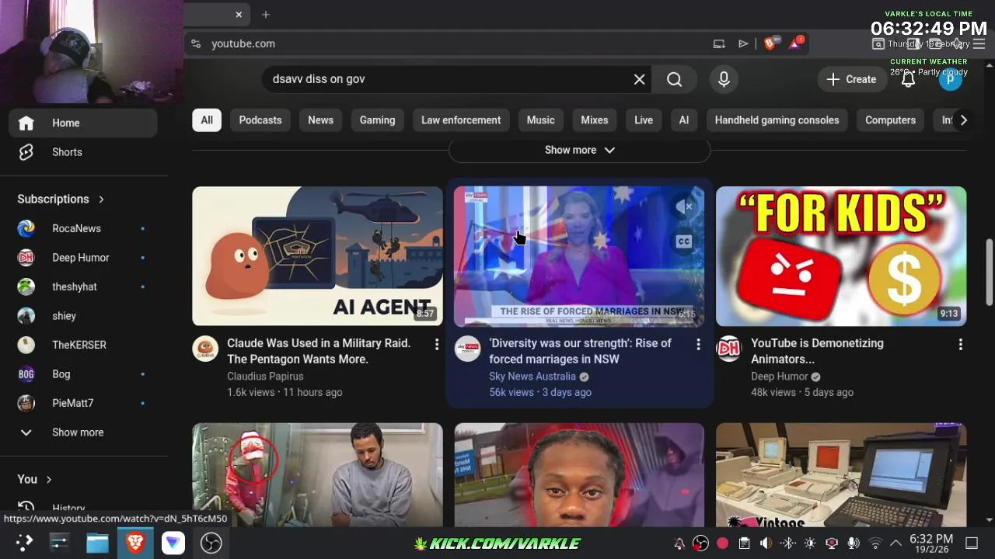
Task: Open the file manager taskbar icon
Action: [97, 543]
